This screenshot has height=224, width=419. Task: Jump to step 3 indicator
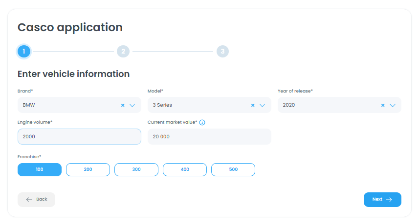tap(222, 51)
